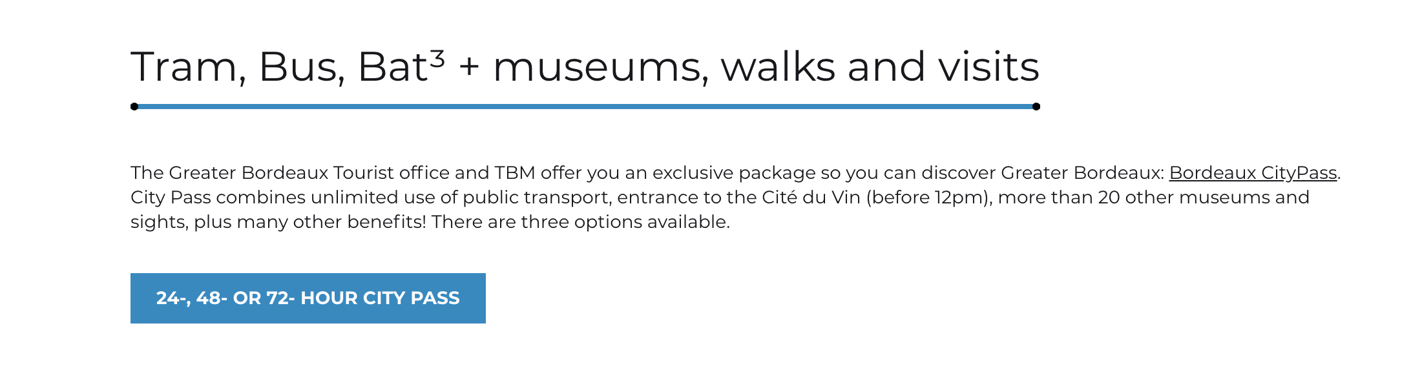Click 'Cité du Vin' in the paragraph

(x=811, y=198)
